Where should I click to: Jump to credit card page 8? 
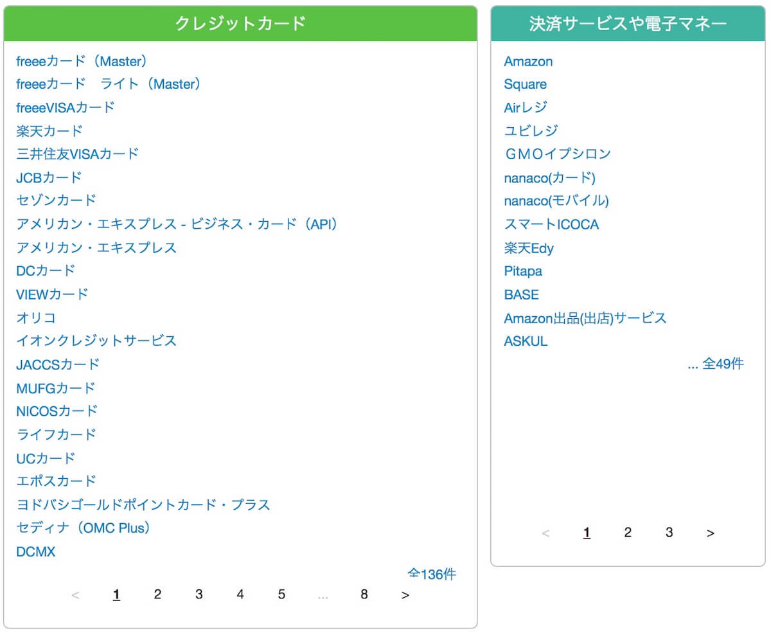point(364,595)
